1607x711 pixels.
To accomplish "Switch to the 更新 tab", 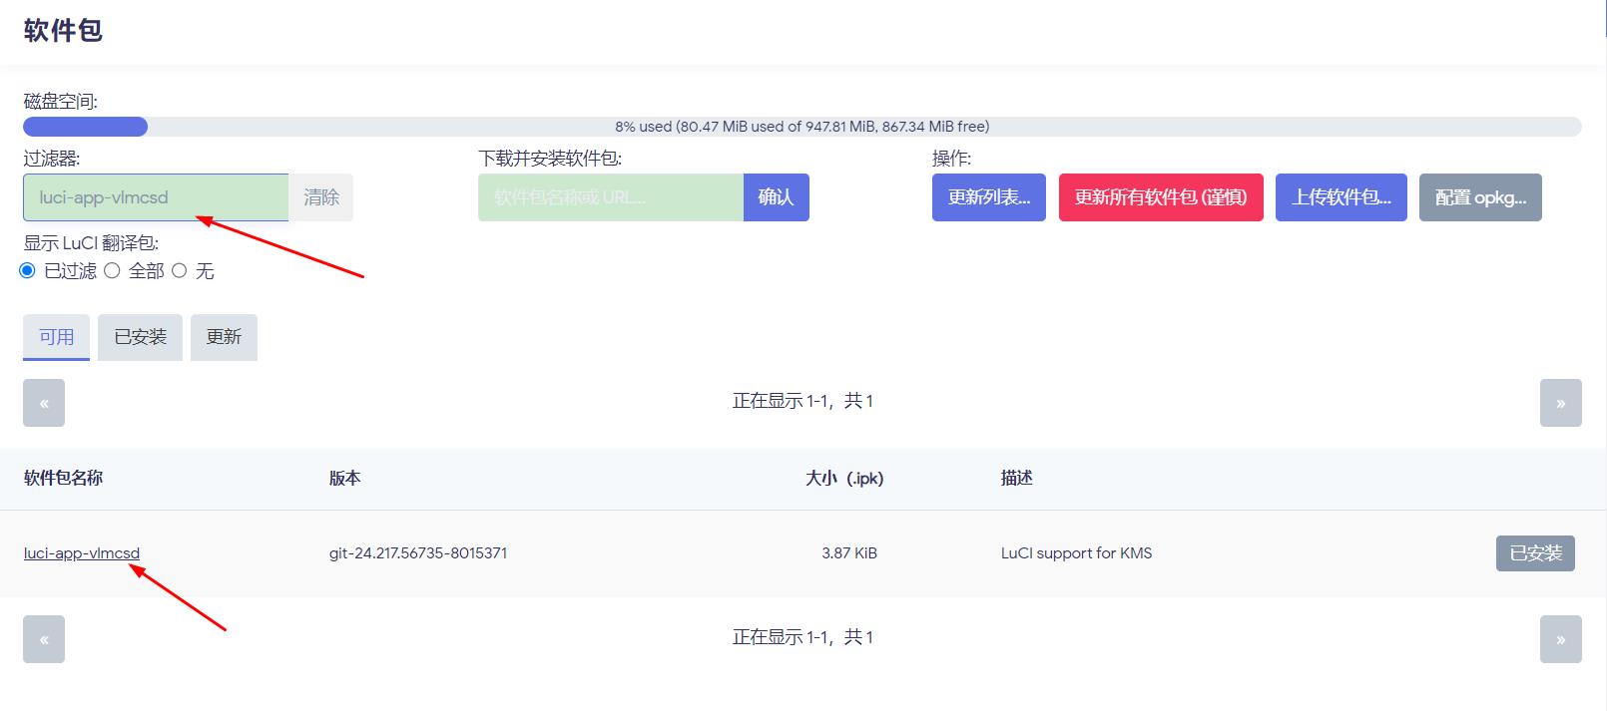I will click(x=224, y=337).
